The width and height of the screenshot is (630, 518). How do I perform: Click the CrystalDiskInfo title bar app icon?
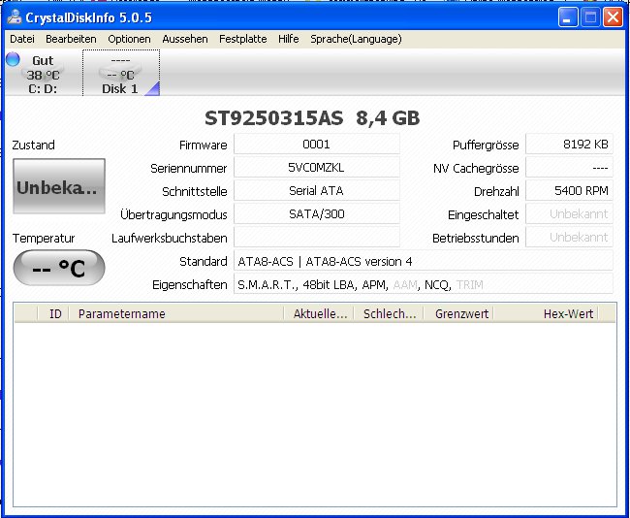(x=15, y=16)
